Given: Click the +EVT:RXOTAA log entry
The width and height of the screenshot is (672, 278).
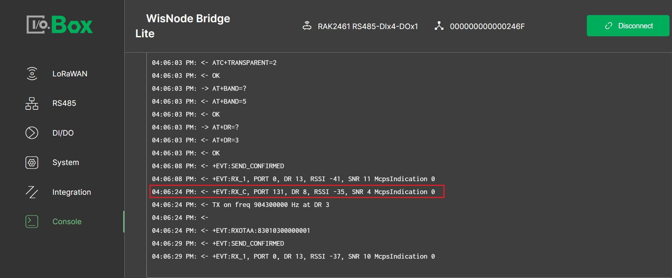Looking at the screenshot, I should 231,230.
